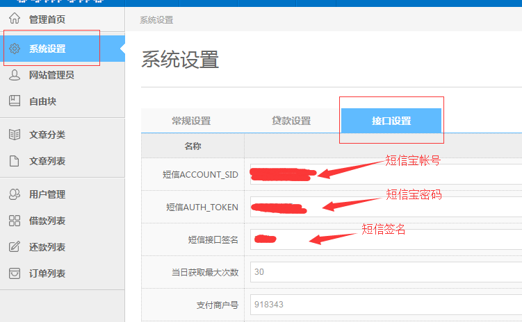522x322 pixels.
Task: Click the 名称 column header
Action: [x=193, y=146]
